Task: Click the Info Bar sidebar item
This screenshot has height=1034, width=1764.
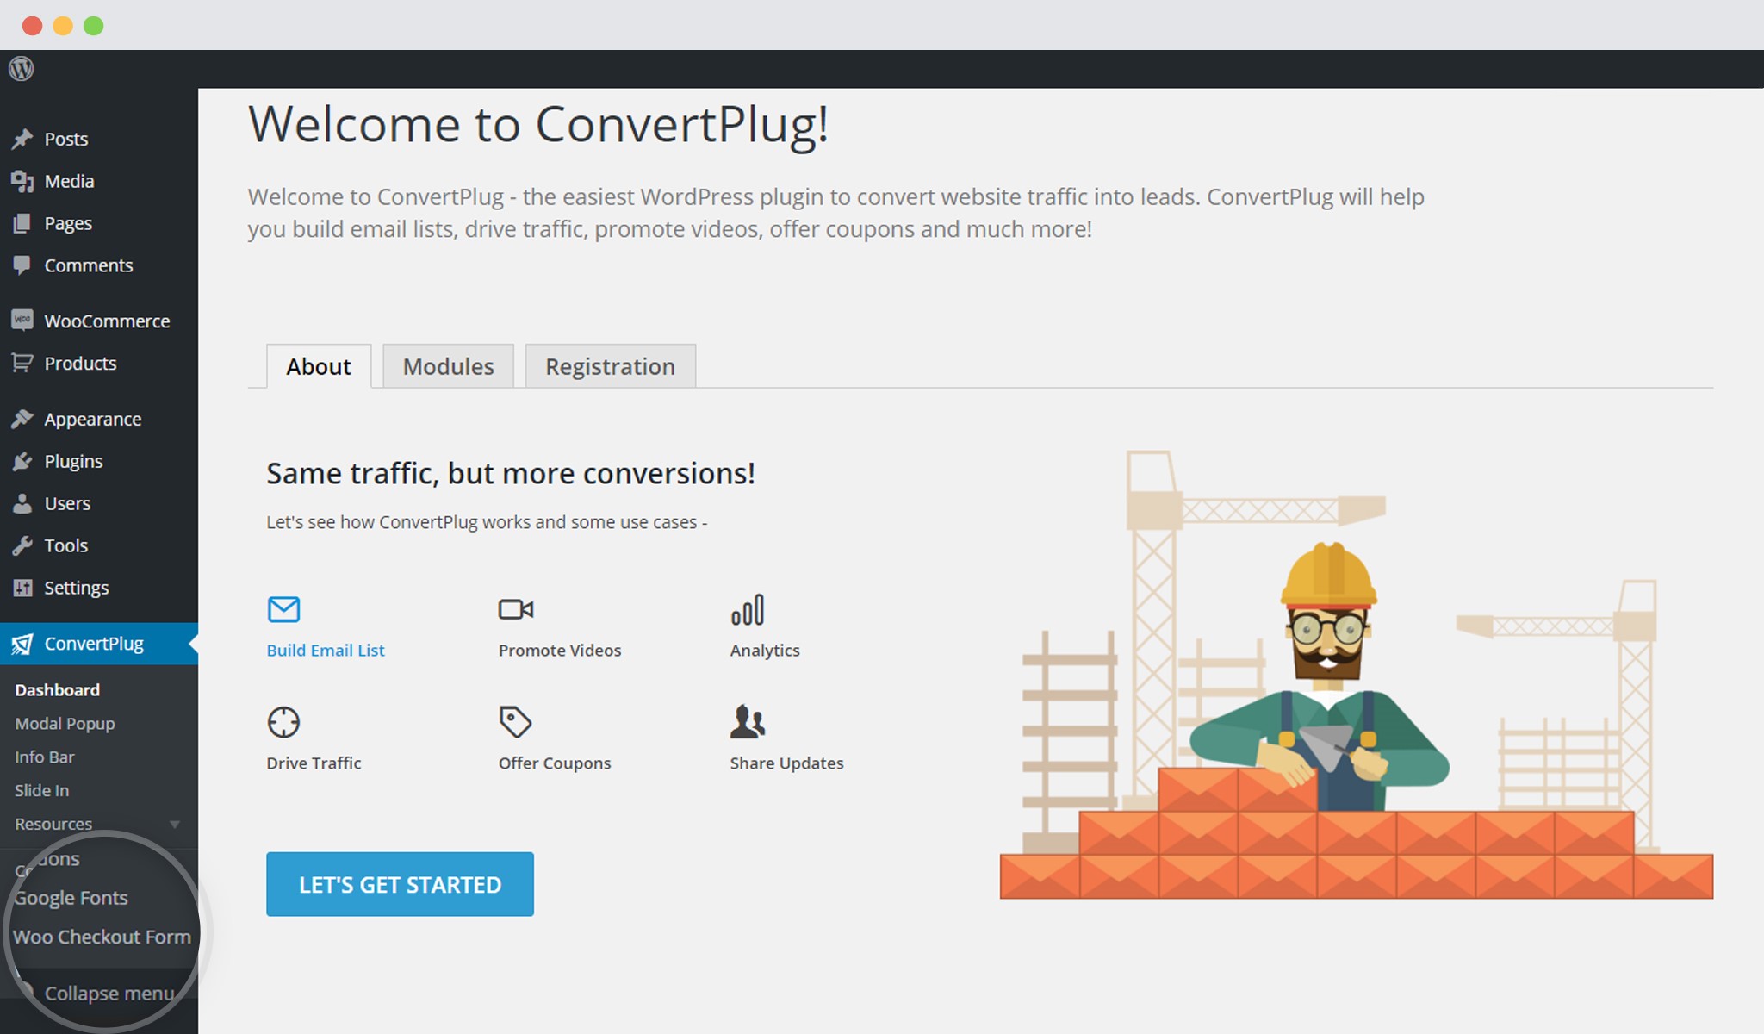Action: (43, 756)
